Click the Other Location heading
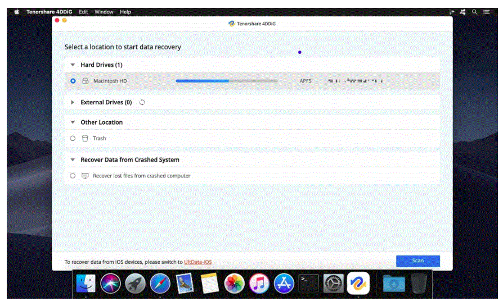The height and width of the screenshot is (306, 503). click(x=102, y=122)
